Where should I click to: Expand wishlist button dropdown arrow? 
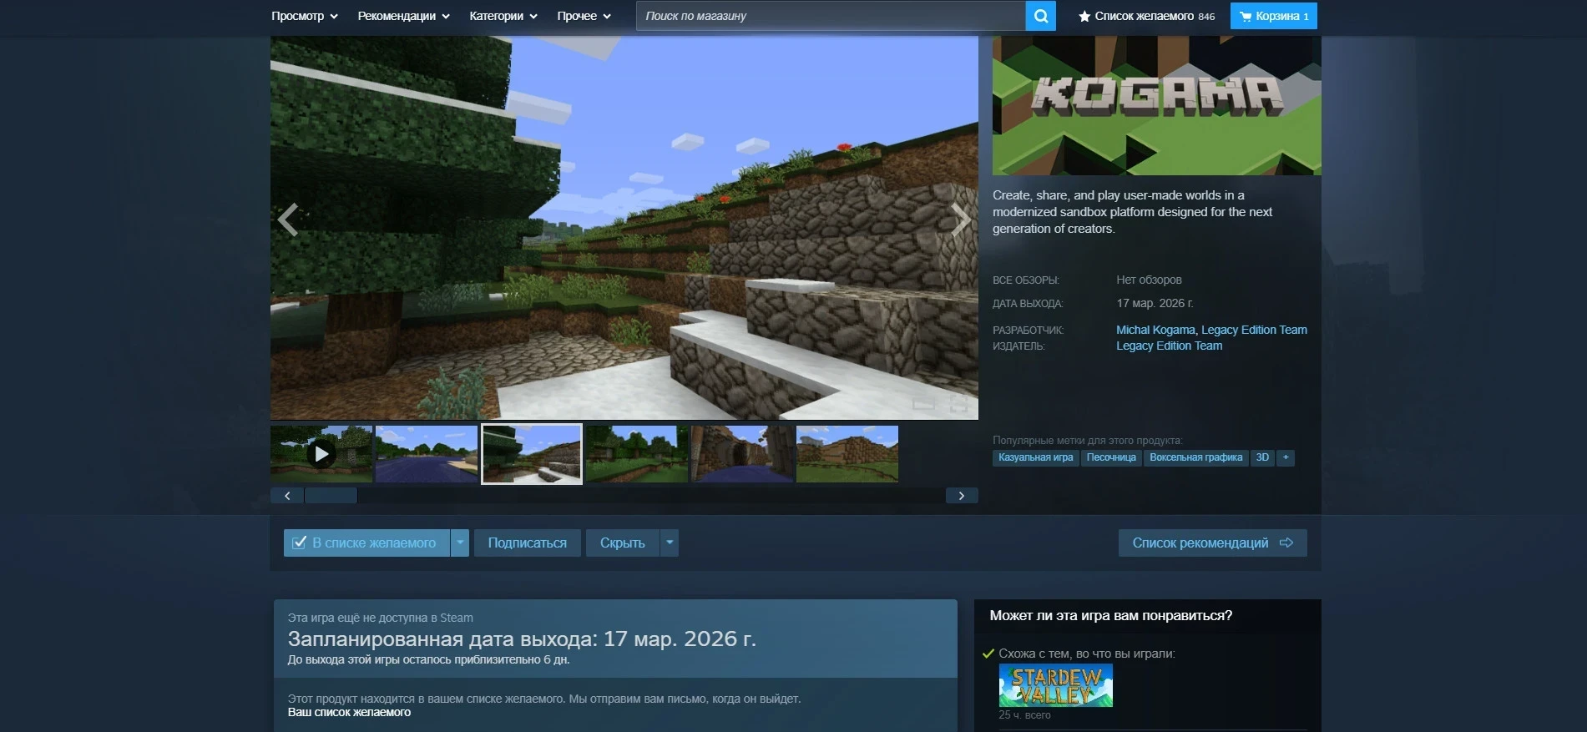tap(460, 543)
